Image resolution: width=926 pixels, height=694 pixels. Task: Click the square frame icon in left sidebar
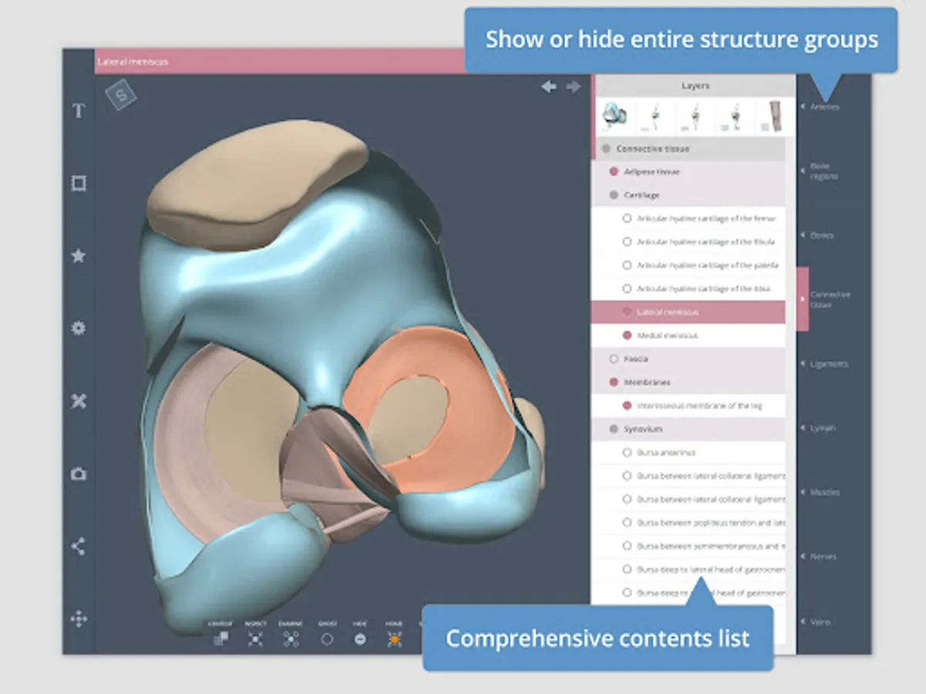(x=78, y=184)
